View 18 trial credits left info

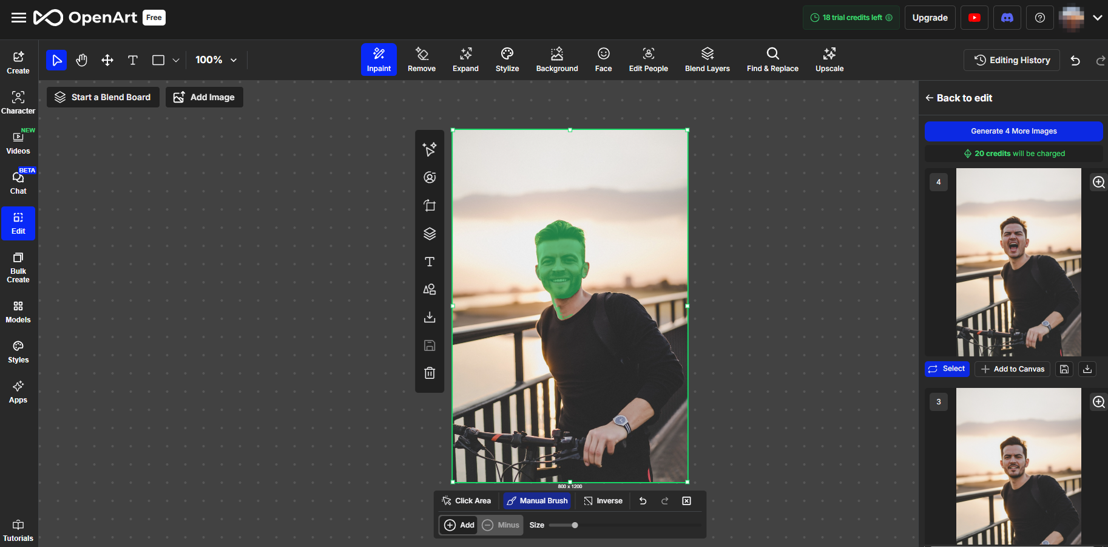[851, 18]
